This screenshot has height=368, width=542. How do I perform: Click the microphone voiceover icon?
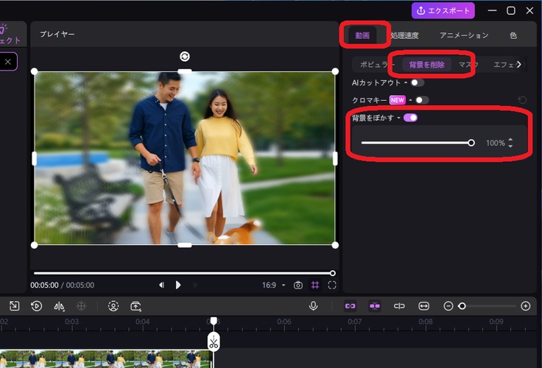point(313,305)
